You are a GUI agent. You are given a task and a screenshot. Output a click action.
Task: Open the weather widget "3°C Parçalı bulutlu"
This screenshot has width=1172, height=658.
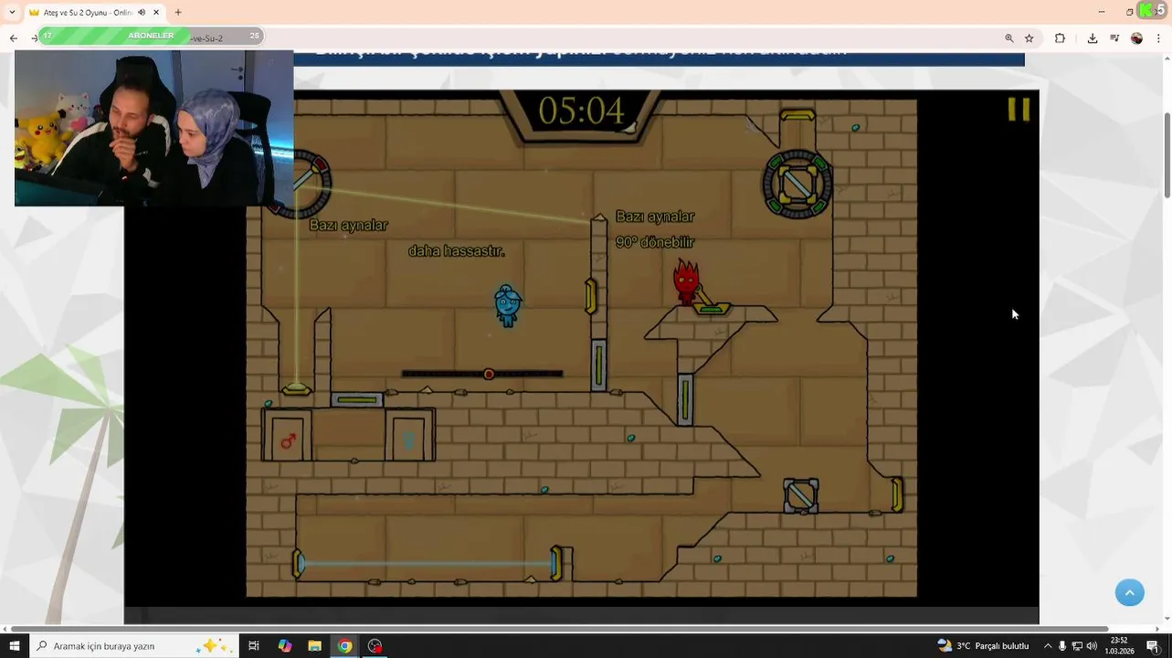click(983, 646)
